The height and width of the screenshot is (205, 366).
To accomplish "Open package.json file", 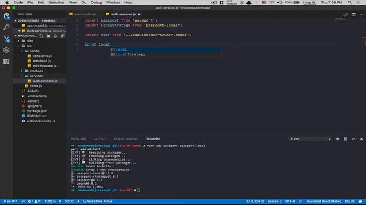I will coord(37,111).
